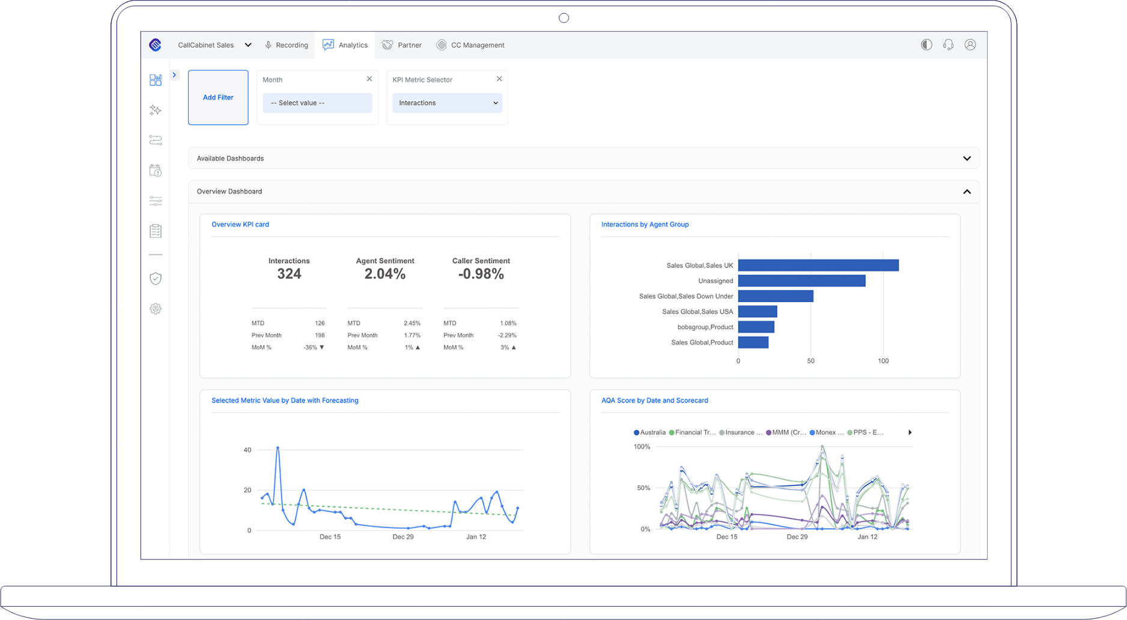Expand the Available Dashboards section
Viewport: 1127px width, 620px height.
coord(967,158)
